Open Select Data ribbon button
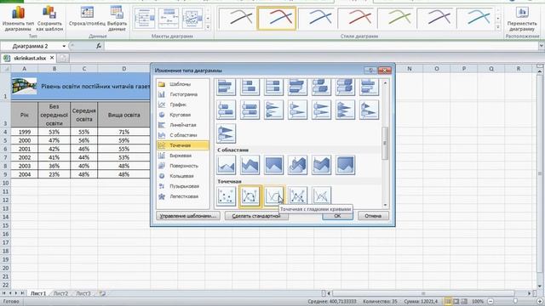The width and height of the screenshot is (545, 306). tap(117, 19)
